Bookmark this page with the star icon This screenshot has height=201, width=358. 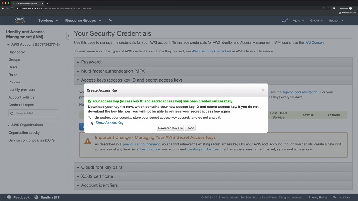point(328,8)
